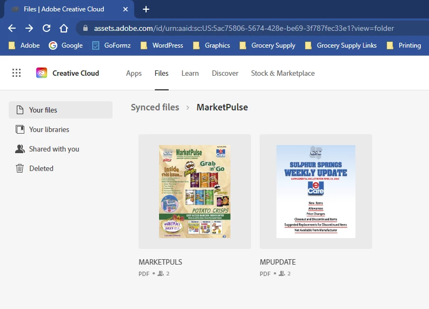The width and height of the screenshot is (429, 309).
Task: Reload the page with the refresh icon
Action: click(47, 28)
